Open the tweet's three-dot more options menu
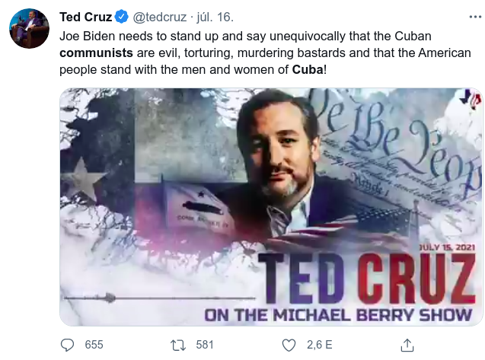Screen dimensions: 485x360 click(475, 15)
